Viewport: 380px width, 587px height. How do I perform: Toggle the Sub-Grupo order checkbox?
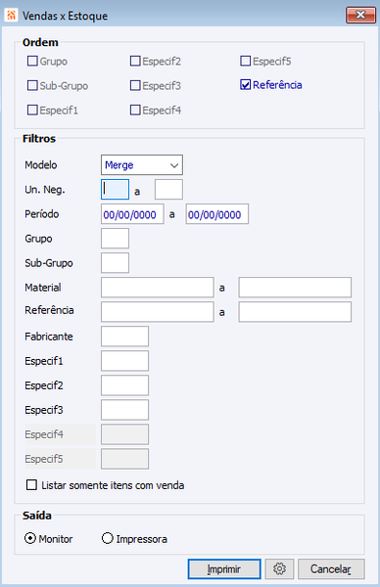click(x=32, y=86)
